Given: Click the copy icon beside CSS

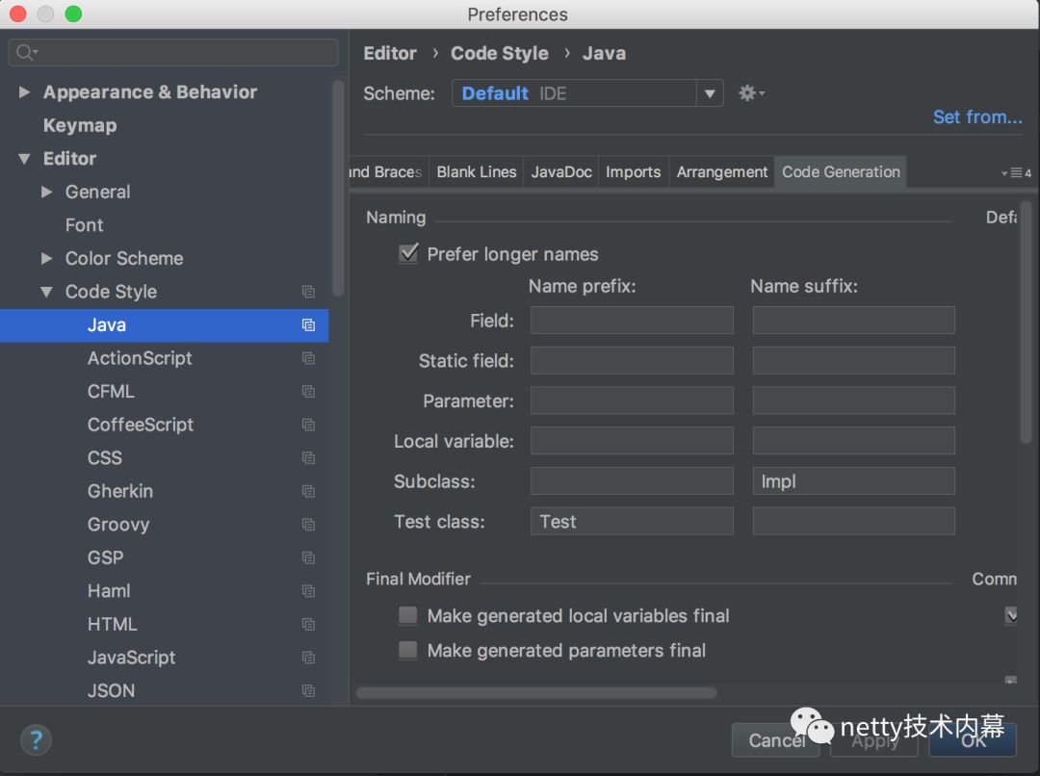Looking at the screenshot, I should (x=308, y=457).
